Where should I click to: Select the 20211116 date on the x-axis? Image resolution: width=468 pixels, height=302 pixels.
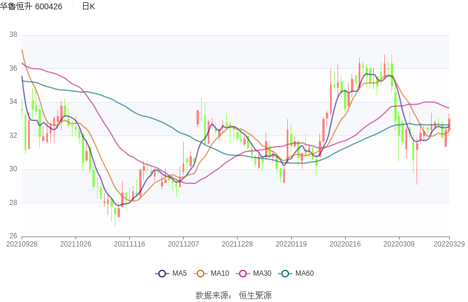coord(129,244)
